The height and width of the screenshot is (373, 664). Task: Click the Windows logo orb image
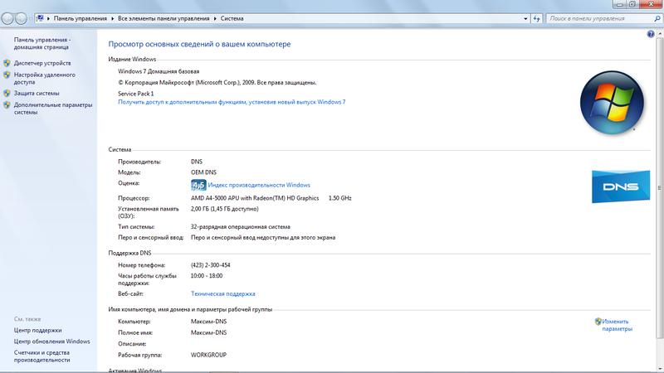click(x=612, y=102)
